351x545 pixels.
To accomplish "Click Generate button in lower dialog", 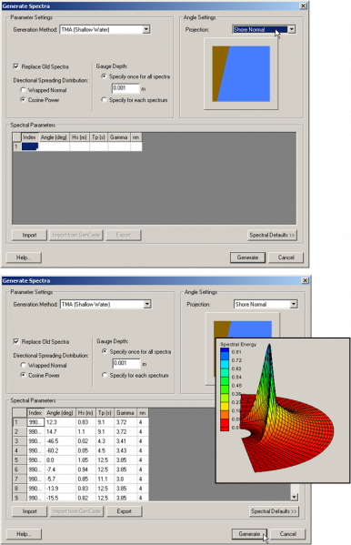I will coord(249,534).
